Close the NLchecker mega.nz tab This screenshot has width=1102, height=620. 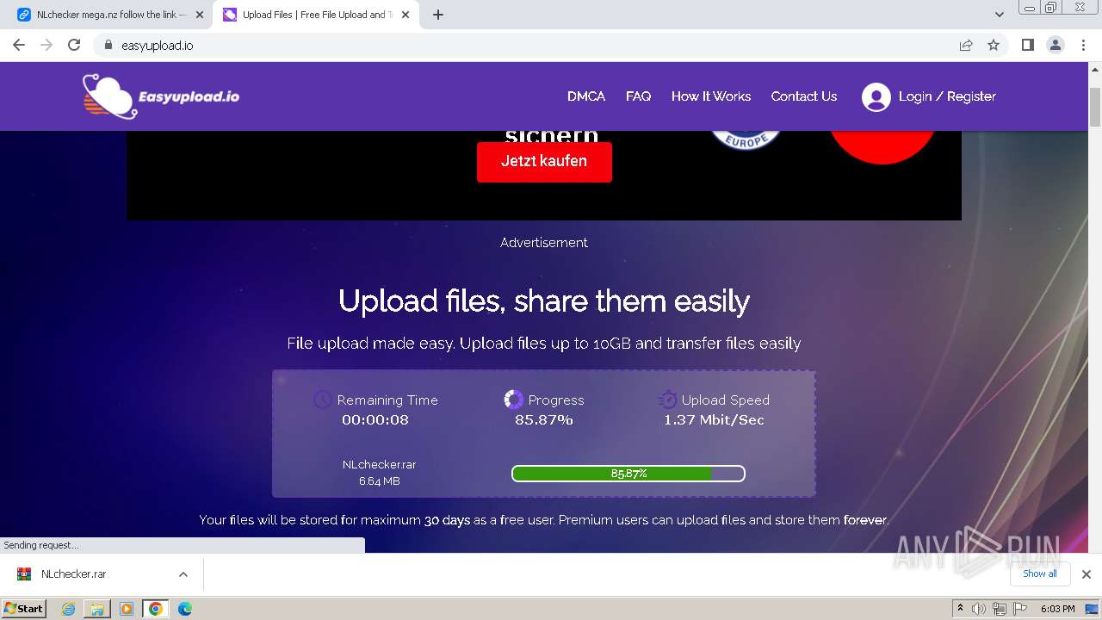pos(200,15)
